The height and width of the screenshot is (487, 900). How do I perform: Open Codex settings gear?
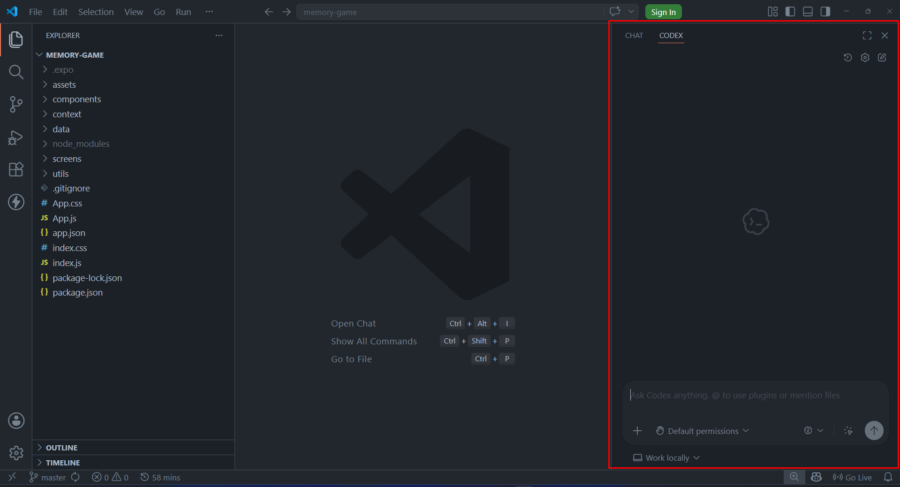865,58
